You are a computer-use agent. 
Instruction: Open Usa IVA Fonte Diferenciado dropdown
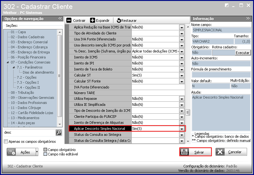[x=182, y=39]
